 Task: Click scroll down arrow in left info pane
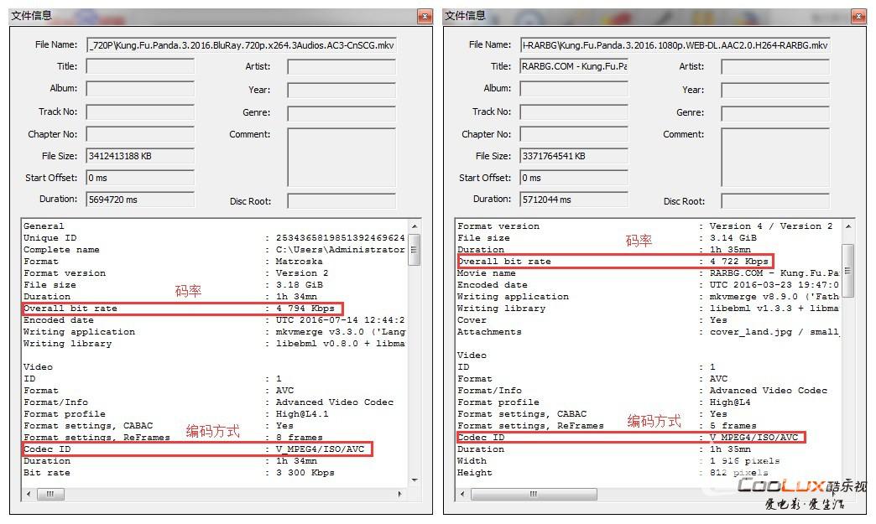tap(414, 480)
